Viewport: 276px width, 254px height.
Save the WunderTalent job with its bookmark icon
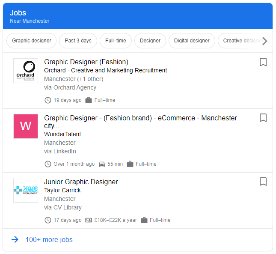tap(263, 118)
